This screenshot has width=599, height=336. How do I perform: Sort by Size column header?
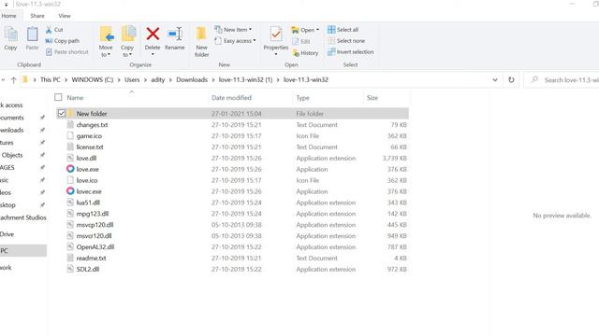[373, 98]
